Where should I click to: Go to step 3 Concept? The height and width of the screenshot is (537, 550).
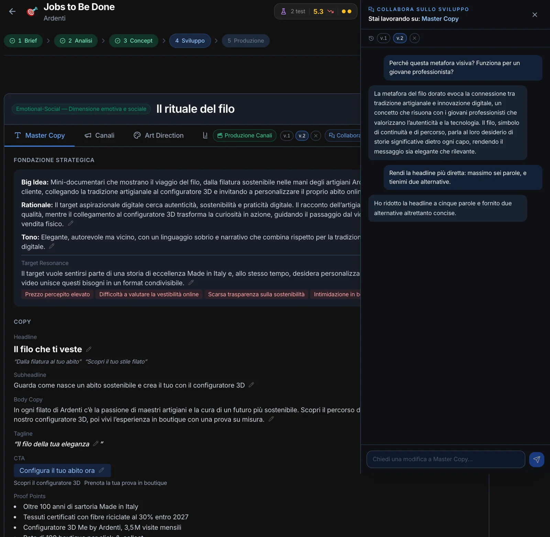[133, 41]
